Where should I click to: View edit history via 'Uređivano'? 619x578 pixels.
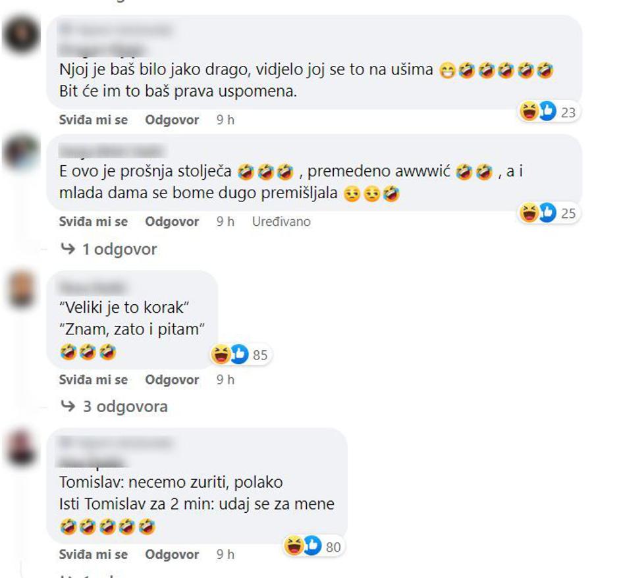(x=281, y=221)
